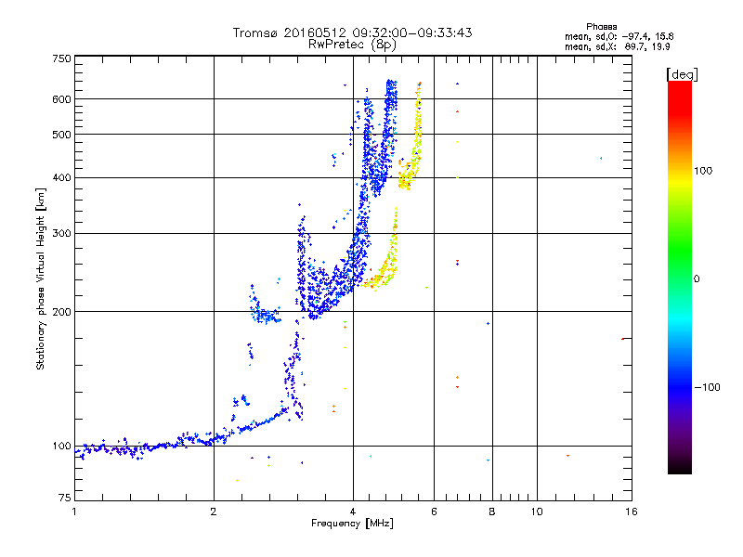Click y-axis tick label "75"
Image resolution: width=743 pixels, height=557 pixels.
click(x=65, y=498)
